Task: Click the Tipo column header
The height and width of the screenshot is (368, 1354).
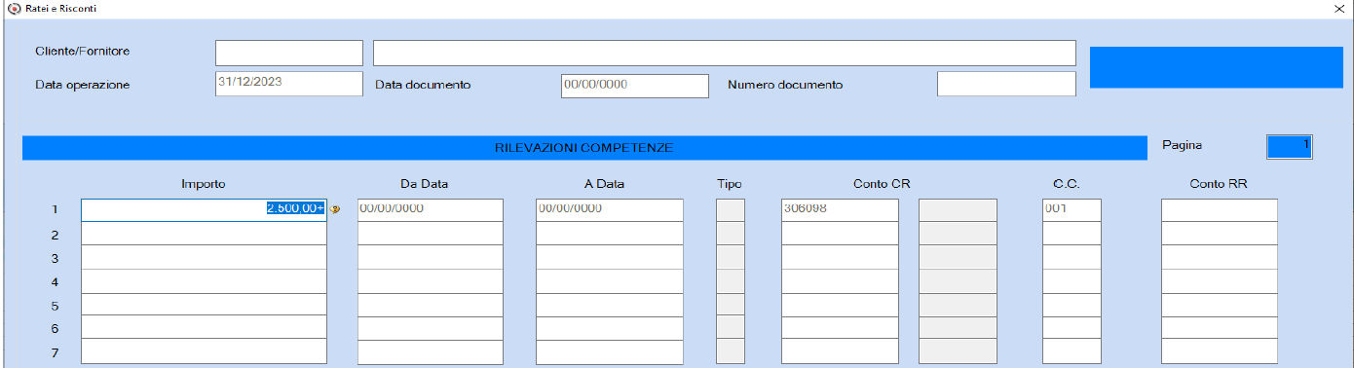Action: coord(730,183)
